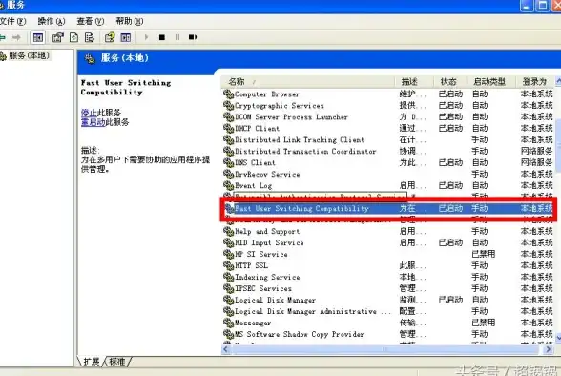This screenshot has height=376, width=561.
Task: Click the HTTP SSL service icon
Action: [x=228, y=266]
